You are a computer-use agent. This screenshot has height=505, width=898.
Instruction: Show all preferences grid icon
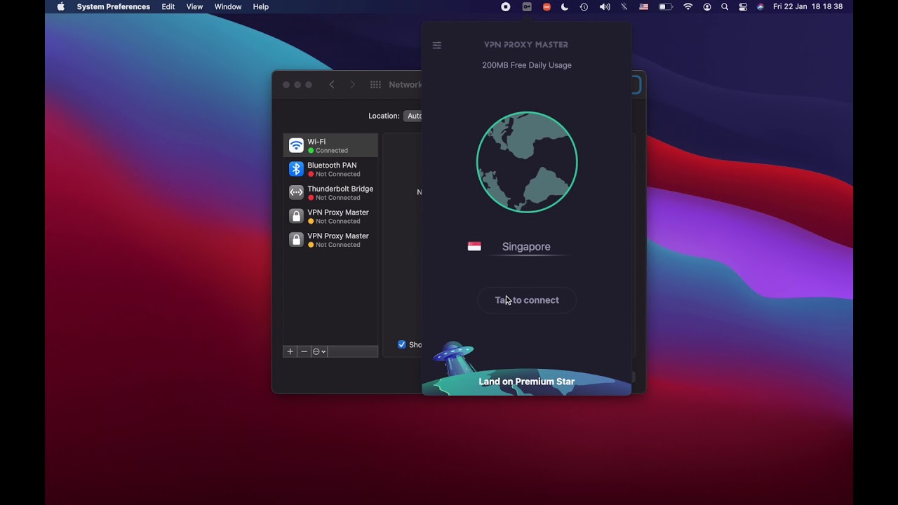tap(375, 85)
